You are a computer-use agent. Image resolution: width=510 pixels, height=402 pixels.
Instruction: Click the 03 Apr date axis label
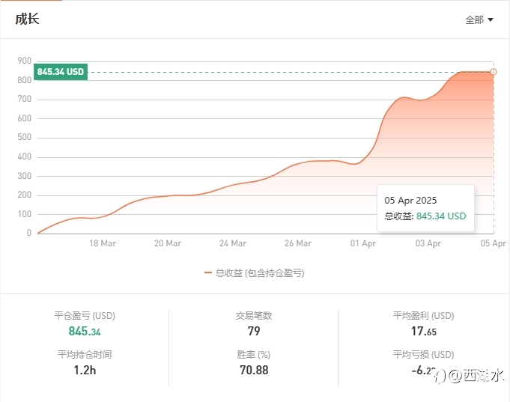(x=428, y=243)
